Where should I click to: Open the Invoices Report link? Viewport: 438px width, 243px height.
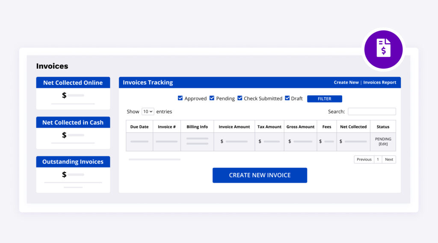[379, 82]
